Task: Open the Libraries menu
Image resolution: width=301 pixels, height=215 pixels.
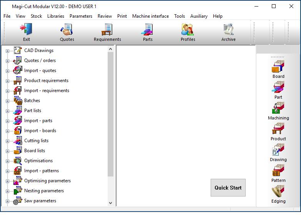Action: (x=56, y=16)
